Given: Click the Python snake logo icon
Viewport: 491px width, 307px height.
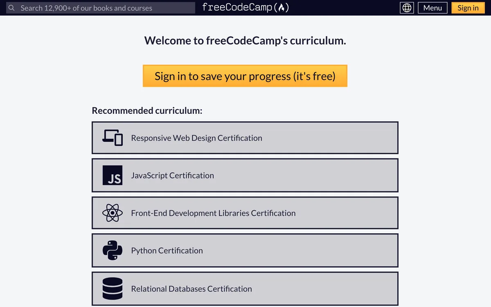Looking at the screenshot, I should [x=113, y=251].
